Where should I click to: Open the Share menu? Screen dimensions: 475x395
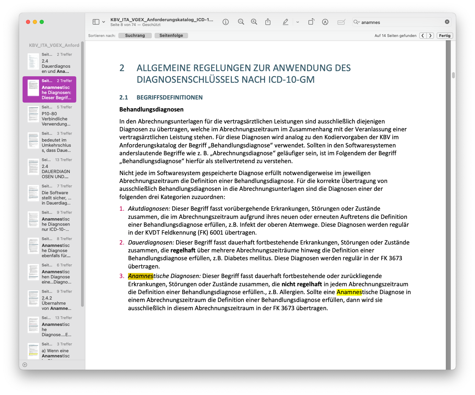click(268, 22)
